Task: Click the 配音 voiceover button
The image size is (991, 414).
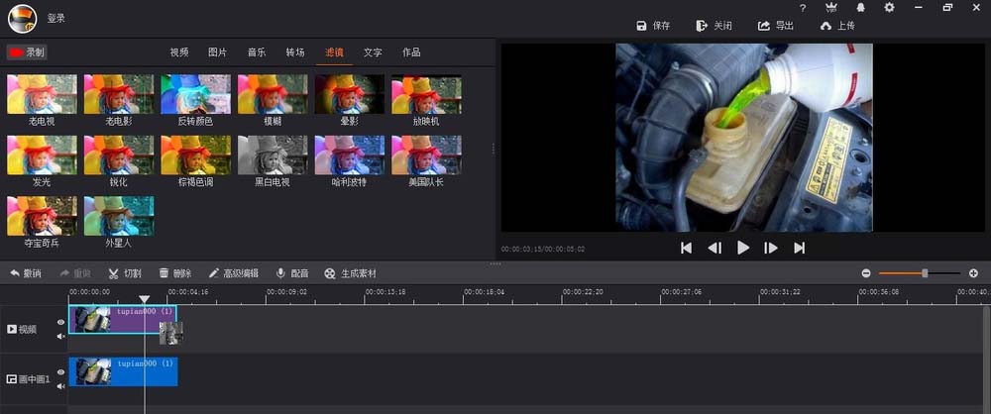Action: 292,273
